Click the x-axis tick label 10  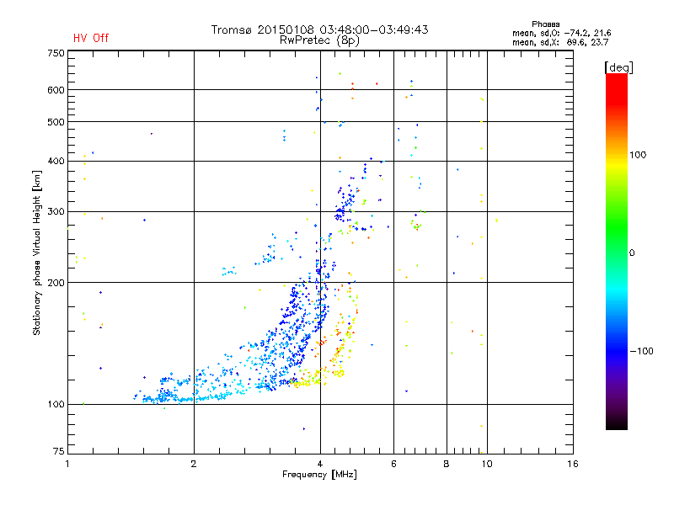pyautogui.click(x=487, y=464)
